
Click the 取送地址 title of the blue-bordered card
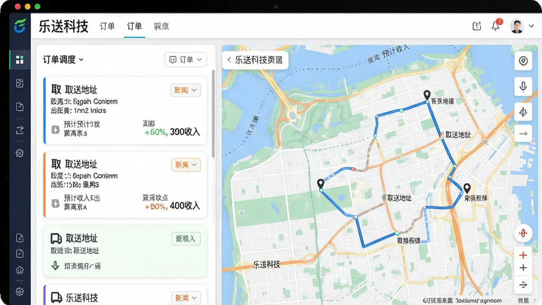[81, 90]
